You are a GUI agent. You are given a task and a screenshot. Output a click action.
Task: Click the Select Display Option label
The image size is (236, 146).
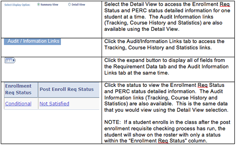pos(17,5)
